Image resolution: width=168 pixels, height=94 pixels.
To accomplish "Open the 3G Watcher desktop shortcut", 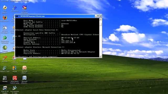I will pos(15,9).
